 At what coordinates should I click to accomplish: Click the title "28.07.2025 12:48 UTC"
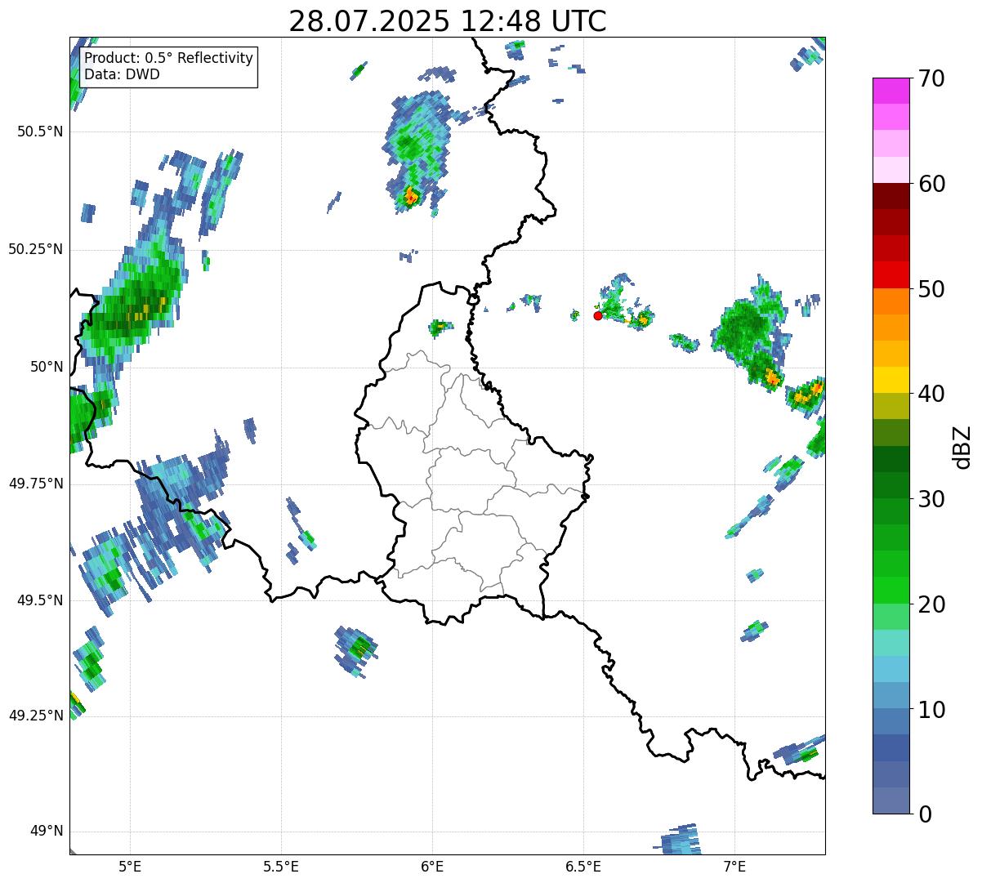[448, 21]
